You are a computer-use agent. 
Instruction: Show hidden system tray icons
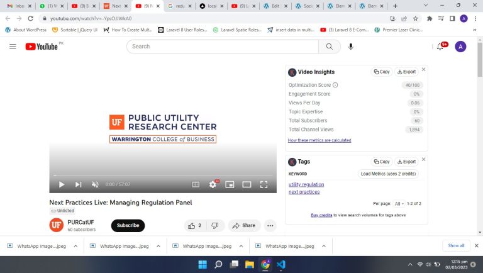(x=410, y=264)
